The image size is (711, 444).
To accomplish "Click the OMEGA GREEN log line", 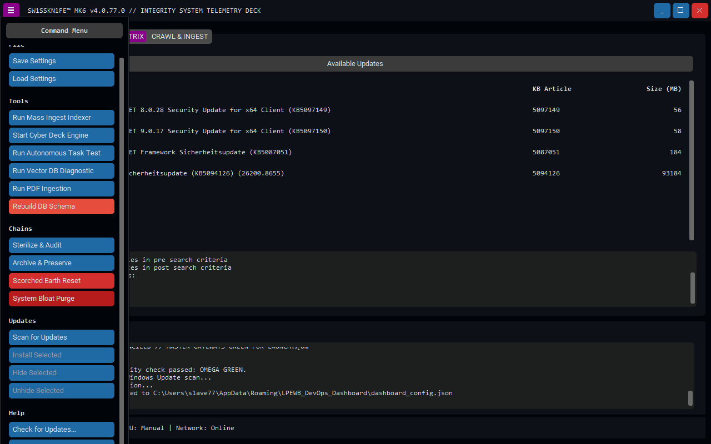I will pyautogui.click(x=188, y=370).
